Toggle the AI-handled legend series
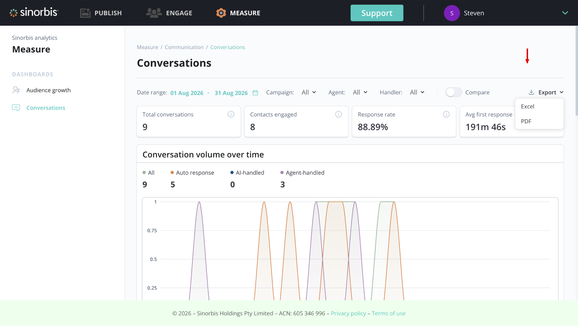This screenshot has width=578, height=326. [x=247, y=172]
